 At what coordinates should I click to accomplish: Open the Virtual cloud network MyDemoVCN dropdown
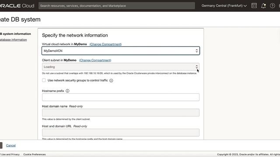click(x=121, y=51)
